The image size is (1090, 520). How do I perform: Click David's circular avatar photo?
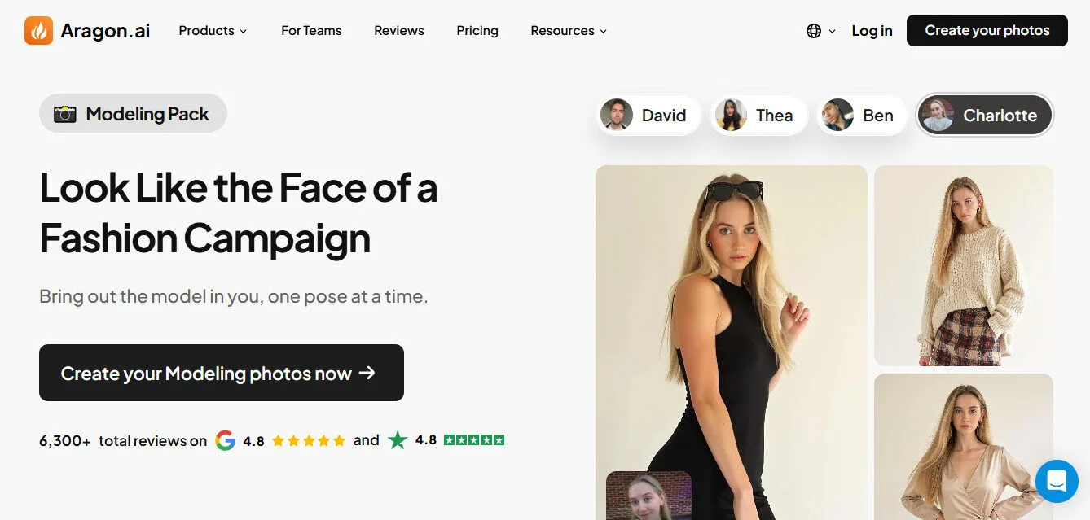pyautogui.click(x=617, y=115)
